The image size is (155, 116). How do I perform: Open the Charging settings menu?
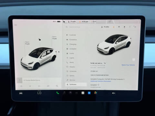71,44
